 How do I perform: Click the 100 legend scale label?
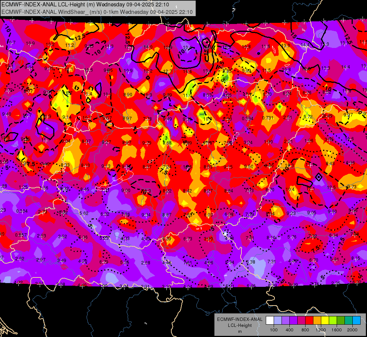pos(274,330)
